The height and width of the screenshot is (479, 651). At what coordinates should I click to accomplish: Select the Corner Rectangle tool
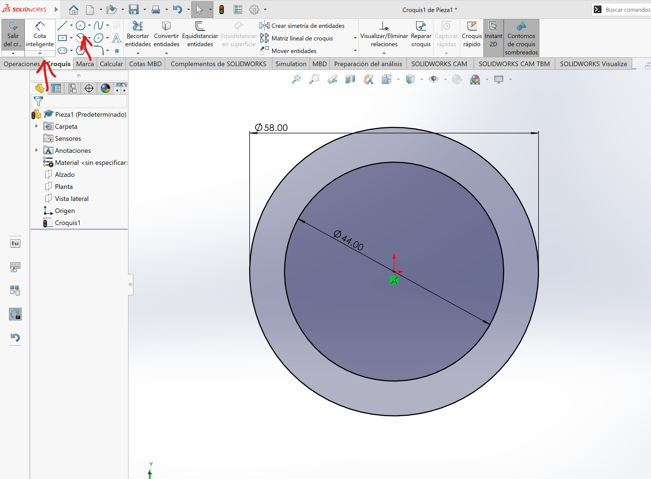point(62,38)
